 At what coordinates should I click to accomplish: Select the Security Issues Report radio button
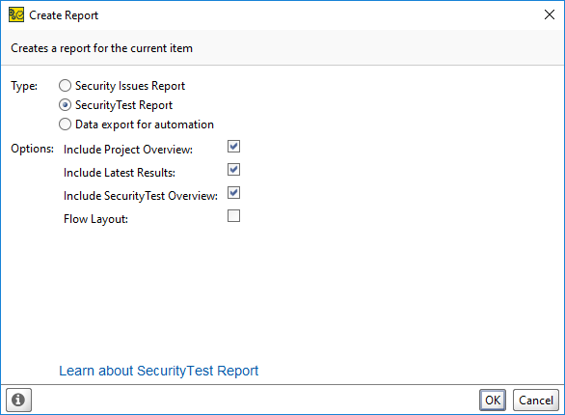click(x=65, y=86)
